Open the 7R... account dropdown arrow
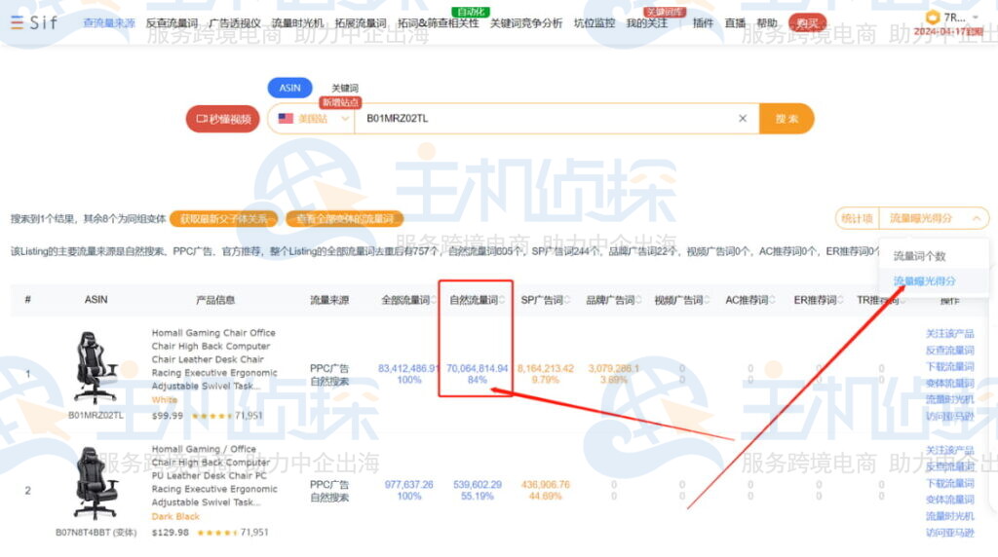 click(975, 18)
